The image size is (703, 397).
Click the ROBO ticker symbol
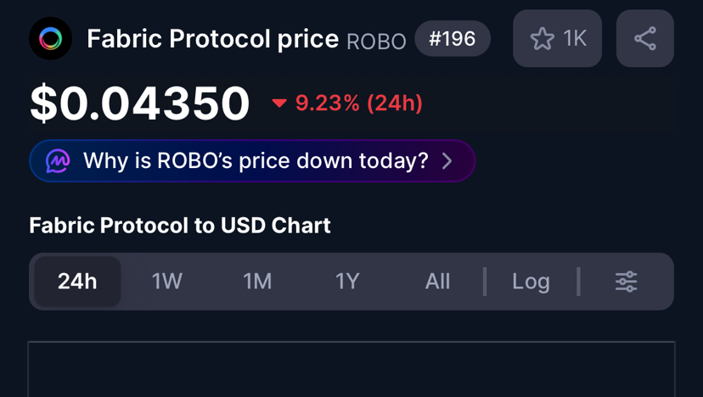pos(376,42)
